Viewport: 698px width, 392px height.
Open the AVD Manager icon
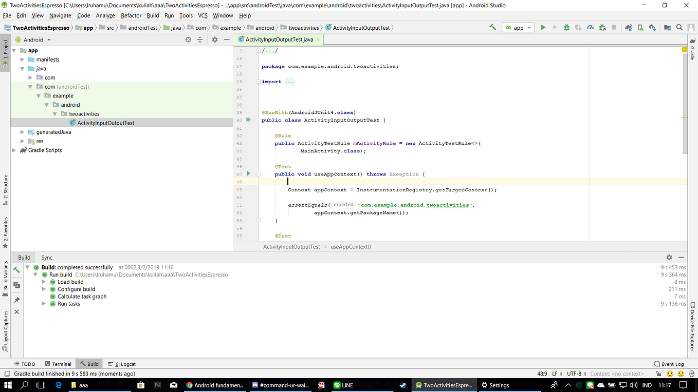point(640,27)
